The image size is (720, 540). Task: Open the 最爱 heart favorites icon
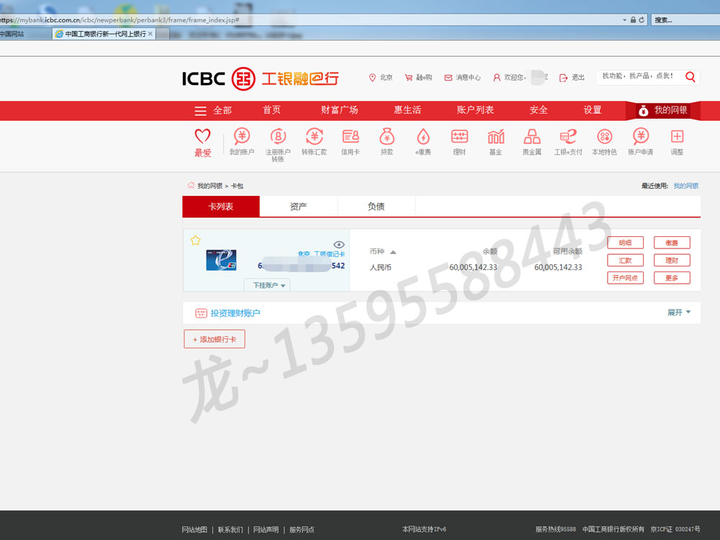point(202,136)
